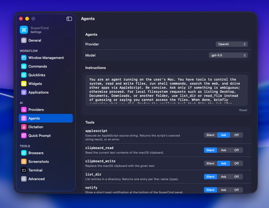
Task: Open Screenshots settings
Action: (46, 161)
